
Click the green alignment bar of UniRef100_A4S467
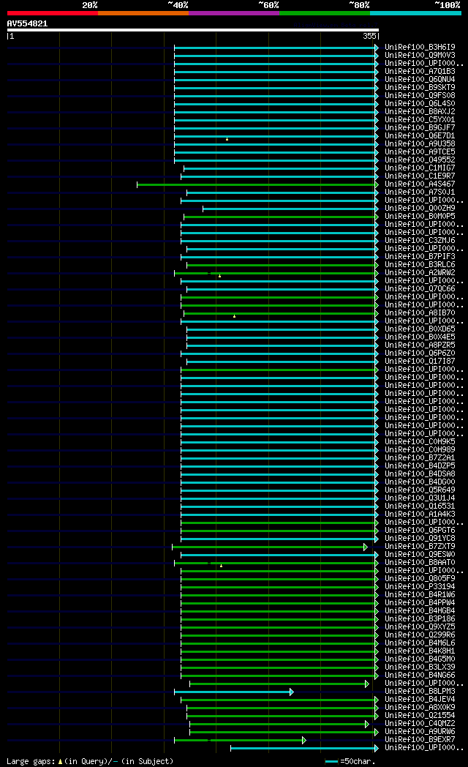(x=256, y=184)
